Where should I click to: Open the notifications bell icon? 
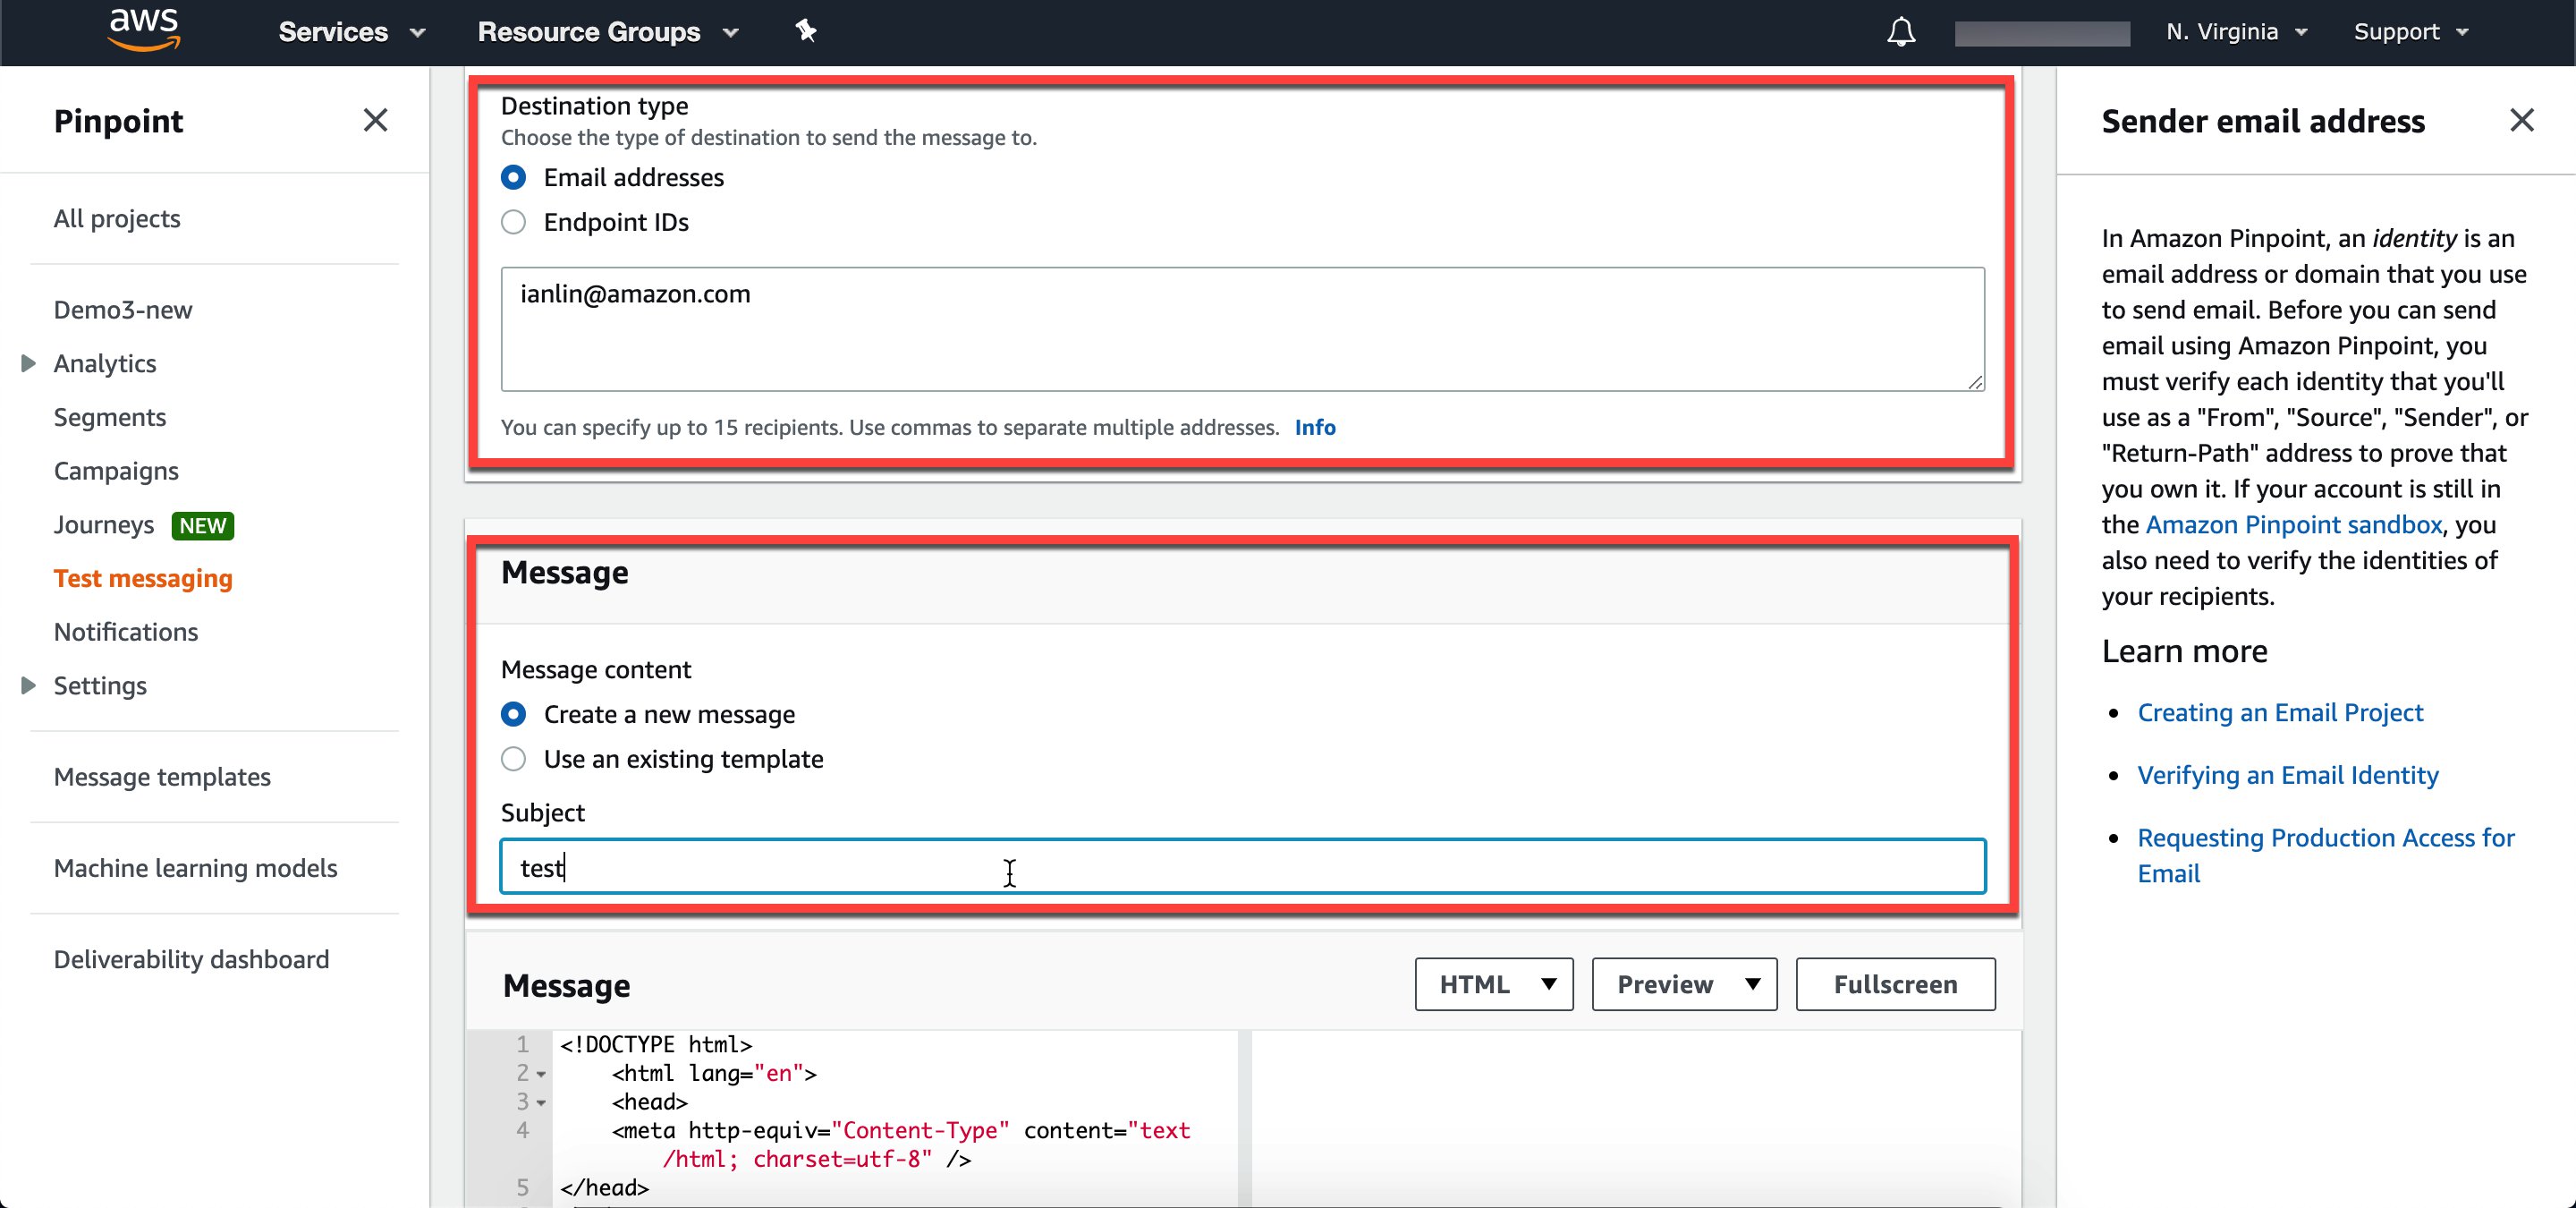tap(1900, 32)
